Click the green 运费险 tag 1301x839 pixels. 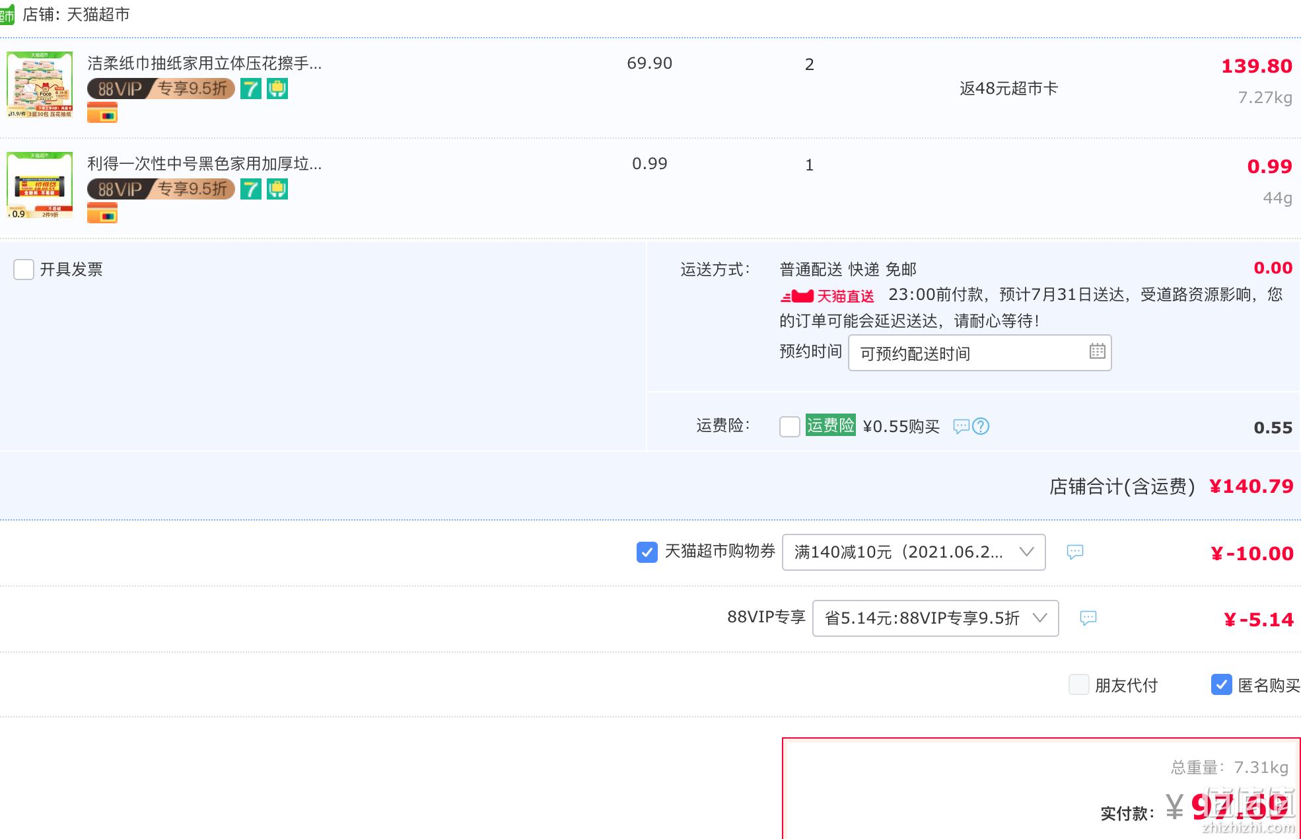pyautogui.click(x=831, y=425)
